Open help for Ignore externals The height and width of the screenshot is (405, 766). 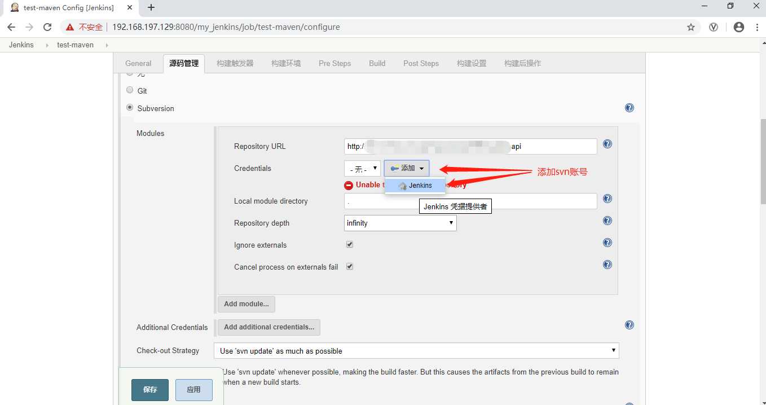607,243
